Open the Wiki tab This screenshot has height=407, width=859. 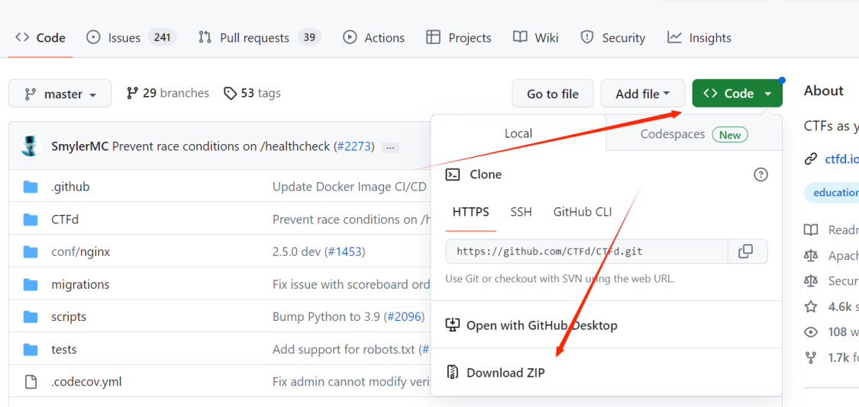coord(536,38)
